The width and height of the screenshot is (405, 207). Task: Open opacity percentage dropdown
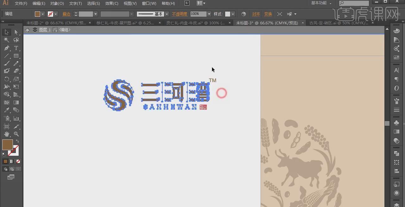(209, 14)
